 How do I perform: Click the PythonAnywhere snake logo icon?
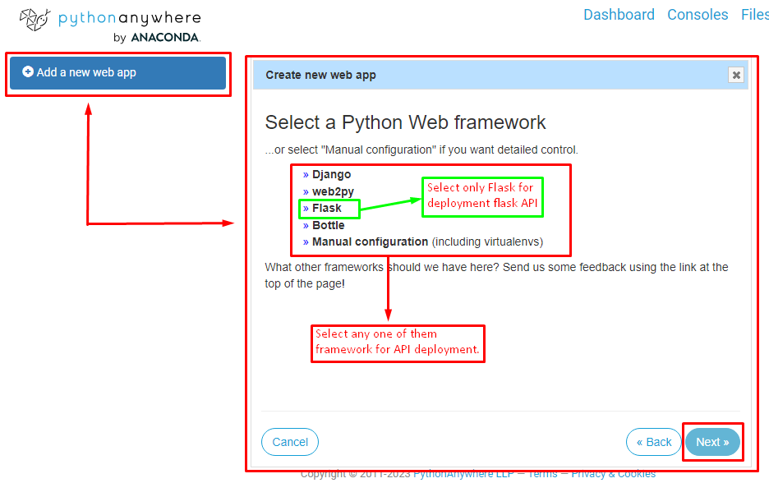point(33,19)
